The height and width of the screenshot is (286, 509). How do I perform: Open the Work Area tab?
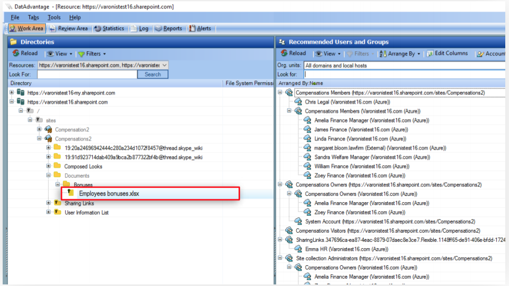[x=27, y=28]
